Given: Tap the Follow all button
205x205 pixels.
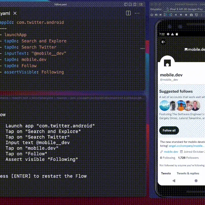Looking at the screenshot, I should tap(169, 131).
